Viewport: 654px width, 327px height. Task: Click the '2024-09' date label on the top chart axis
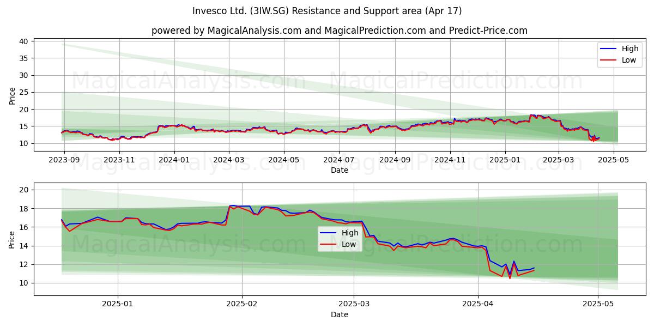click(x=395, y=160)
